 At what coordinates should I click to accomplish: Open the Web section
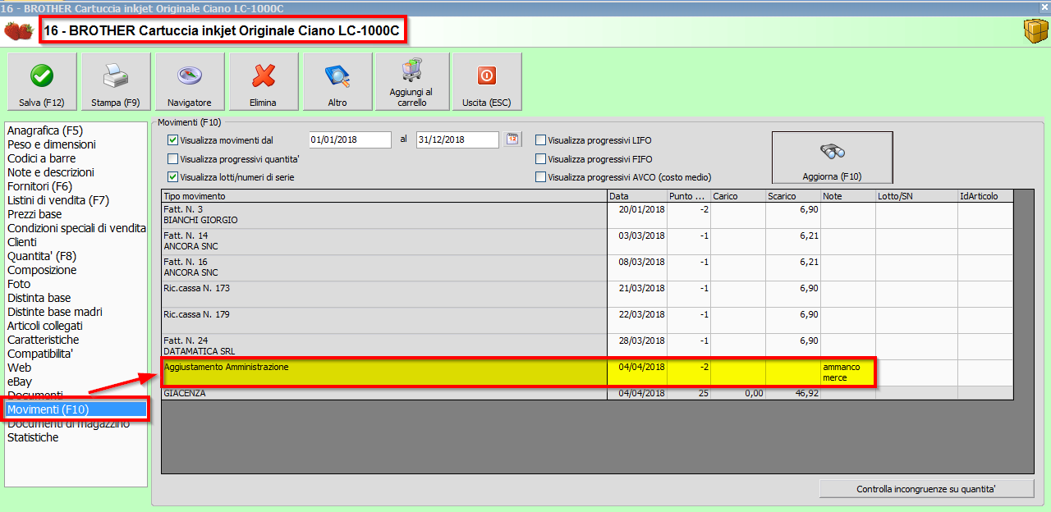pyautogui.click(x=19, y=368)
